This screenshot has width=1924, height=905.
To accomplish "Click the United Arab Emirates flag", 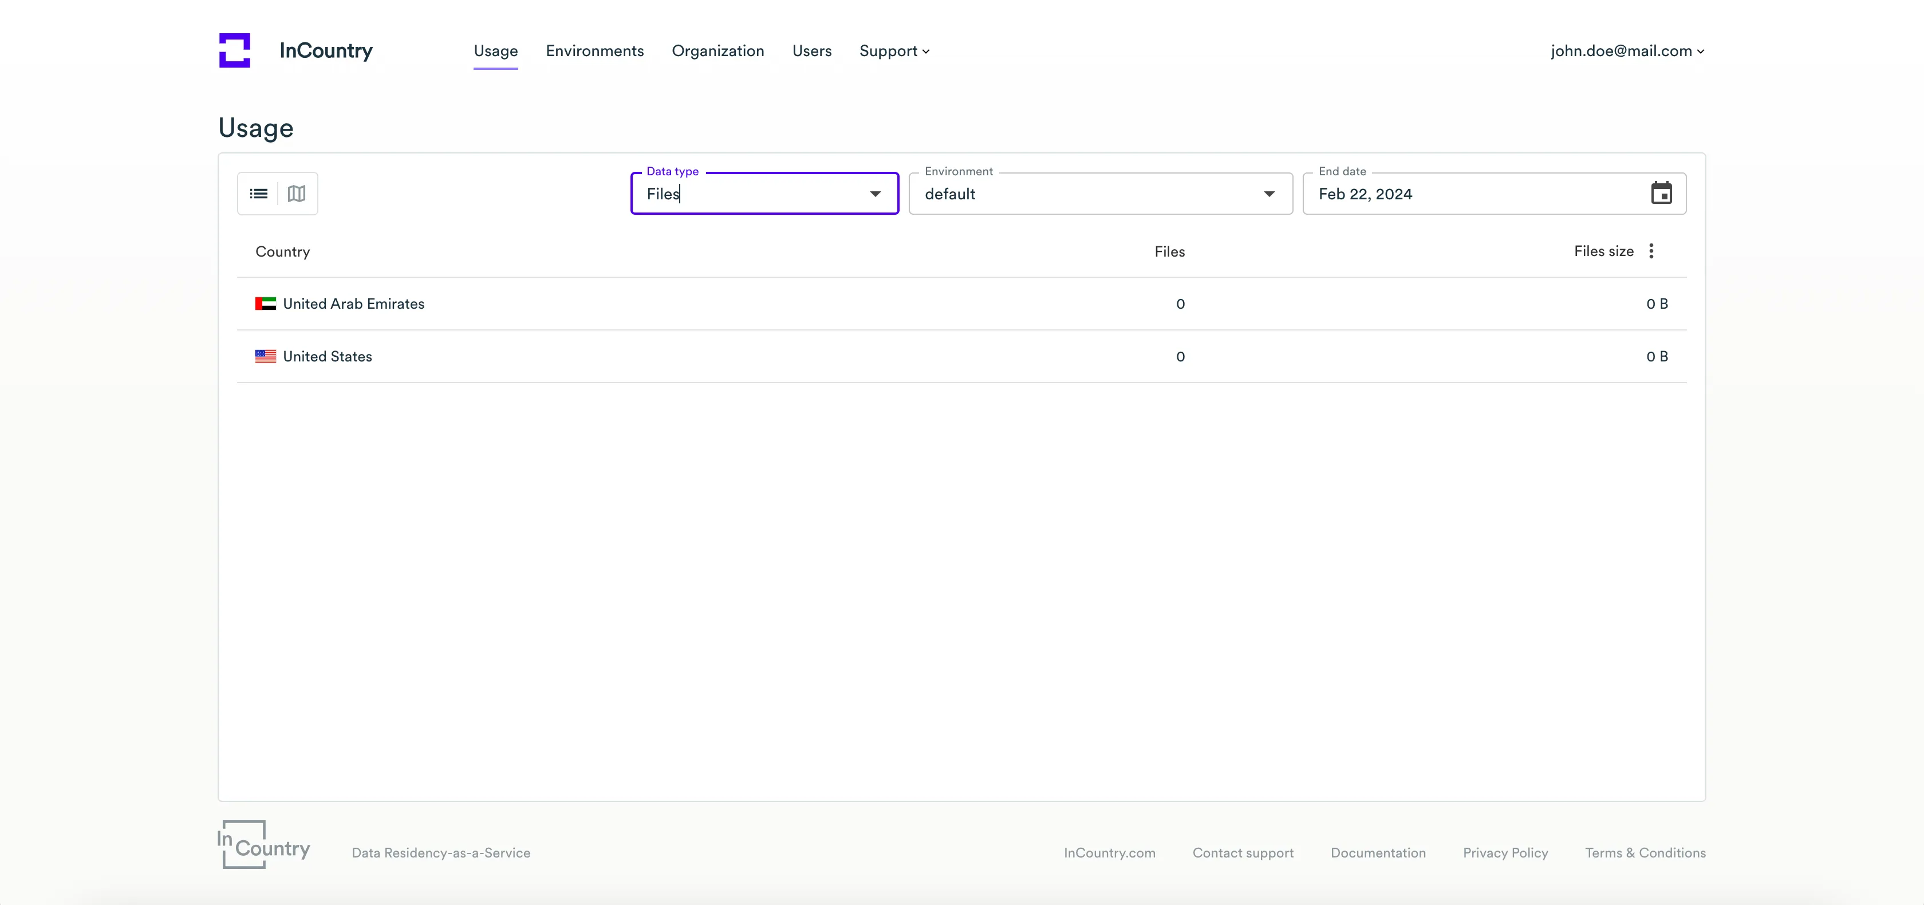I will [x=265, y=304].
